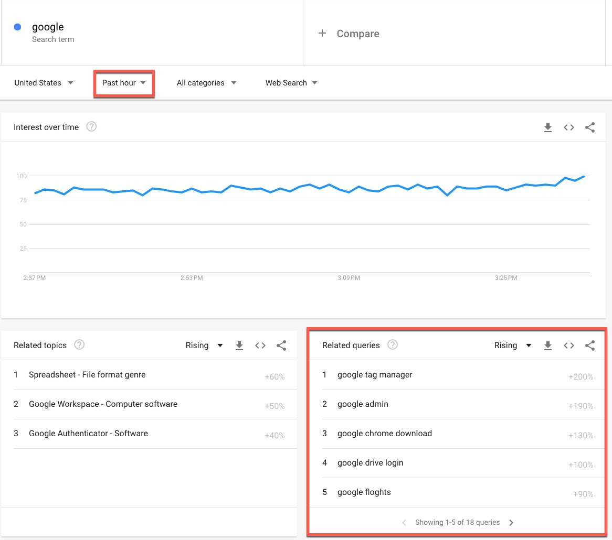Open Google Workspace - Computer software topic
The height and width of the screenshot is (540, 612).
tap(103, 404)
